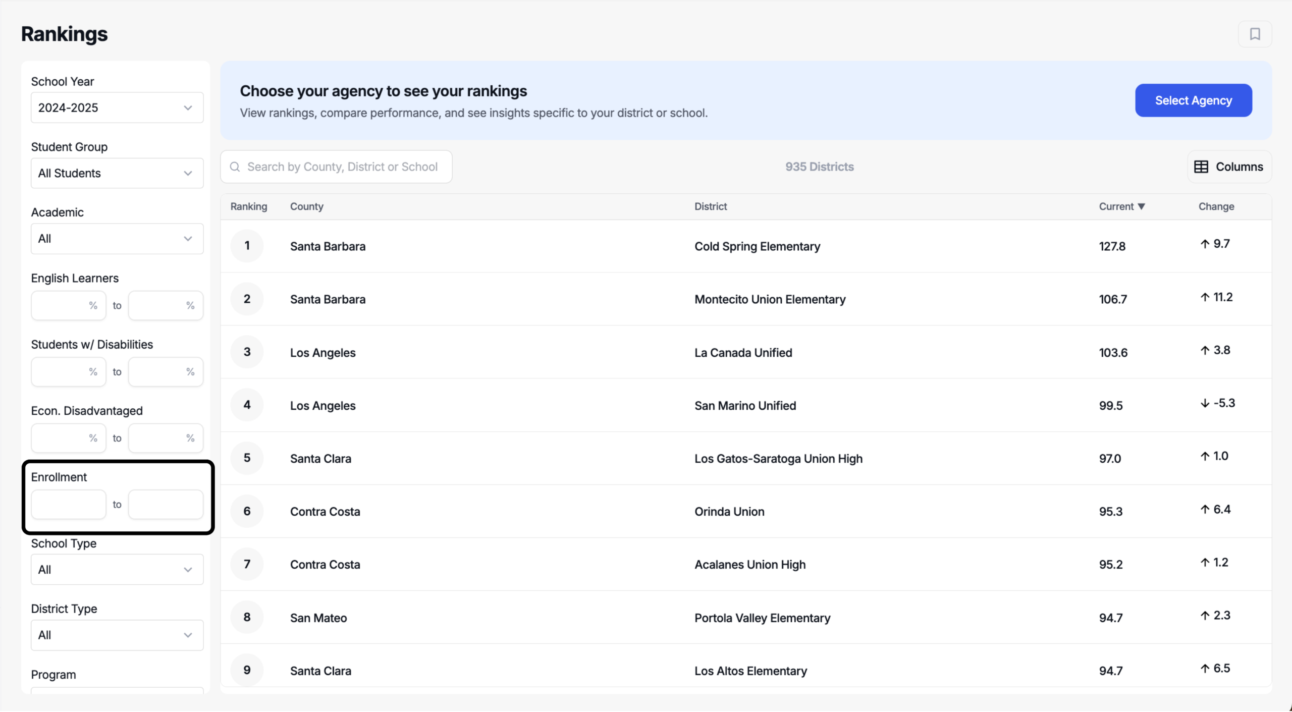
Task: Click up arrow beside 1.2 change
Action: pos(1205,563)
